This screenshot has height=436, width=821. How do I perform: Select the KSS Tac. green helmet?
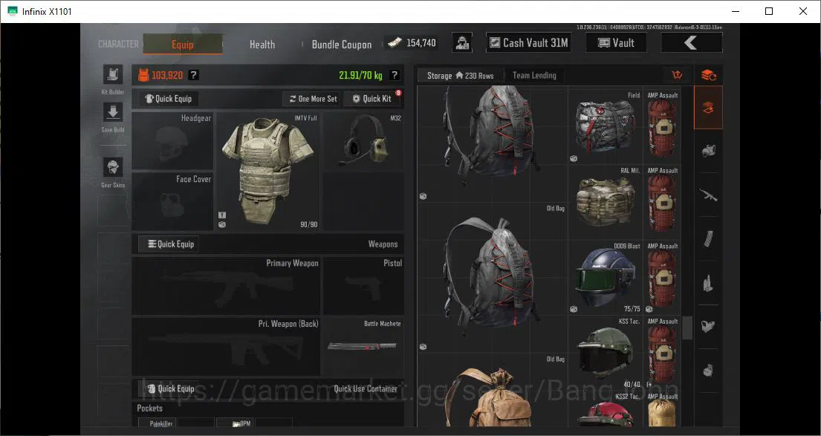pyautogui.click(x=606, y=353)
